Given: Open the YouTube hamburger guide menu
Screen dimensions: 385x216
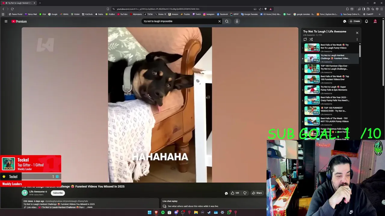Looking at the screenshot, I should [6, 21].
